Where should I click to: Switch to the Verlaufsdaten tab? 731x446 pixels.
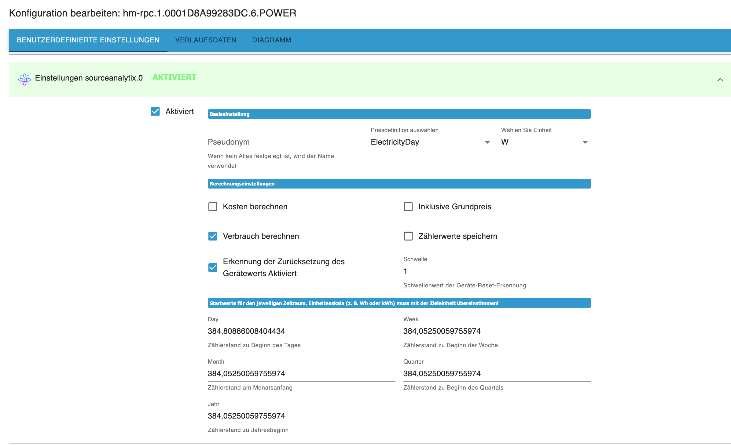coord(206,40)
